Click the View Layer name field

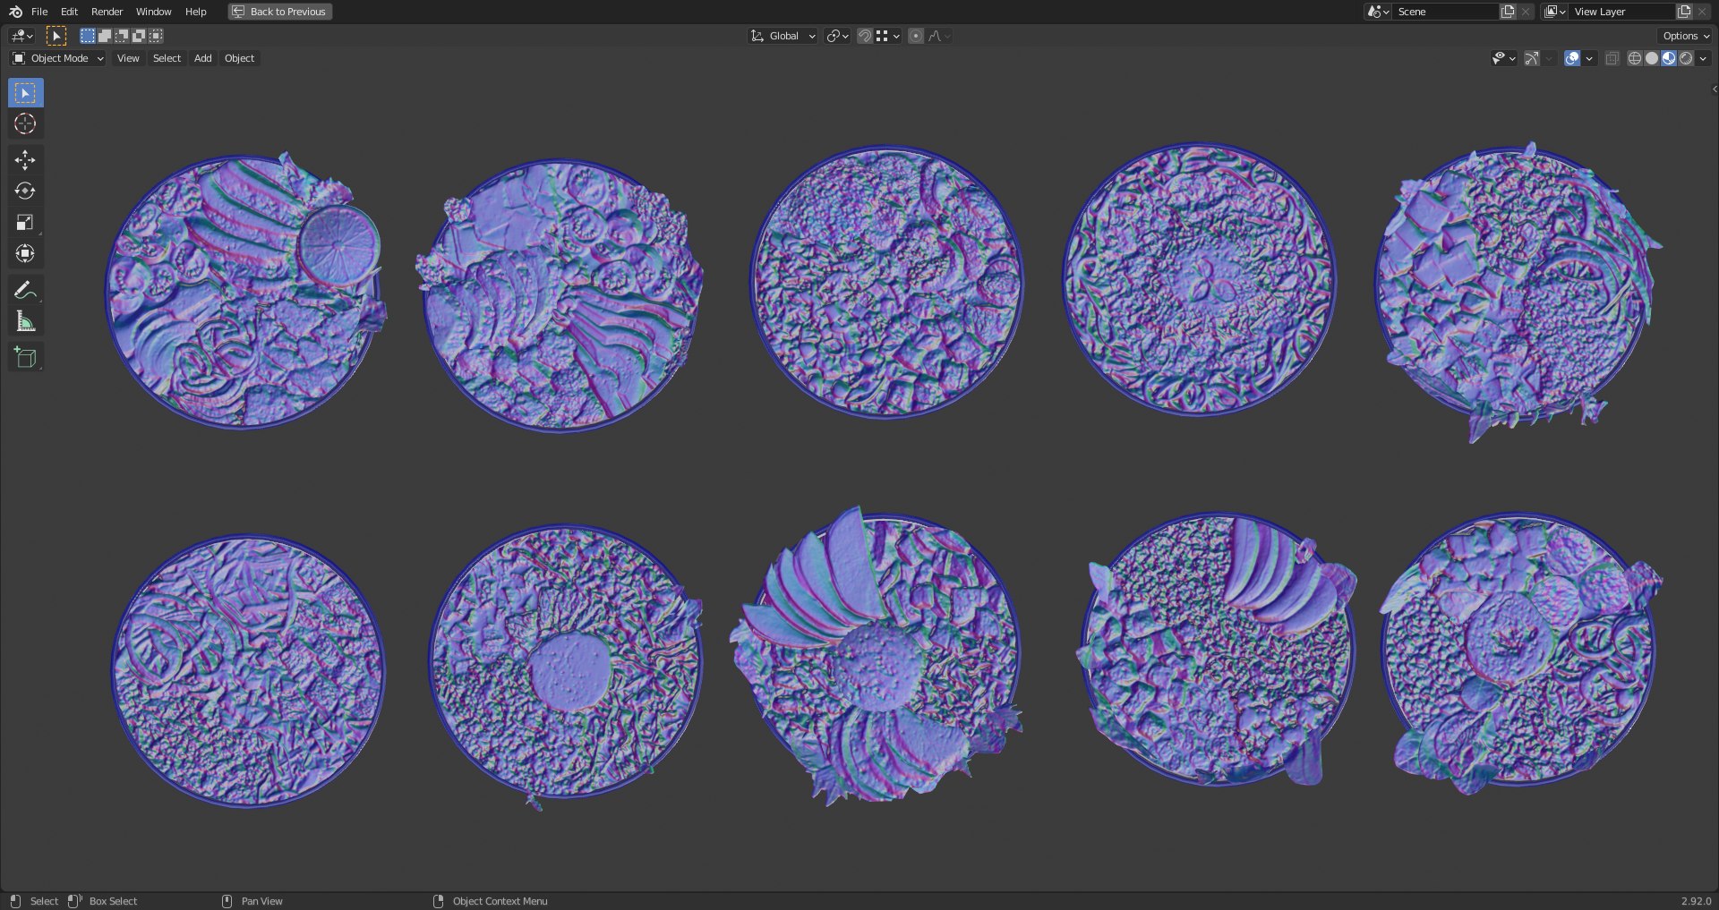1621,12
